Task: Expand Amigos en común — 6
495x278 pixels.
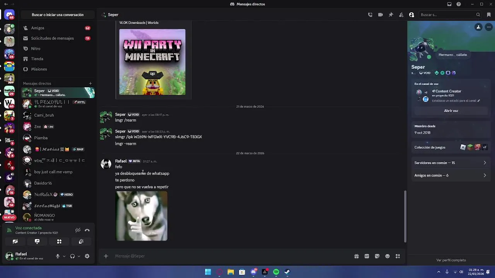Action: click(x=451, y=175)
